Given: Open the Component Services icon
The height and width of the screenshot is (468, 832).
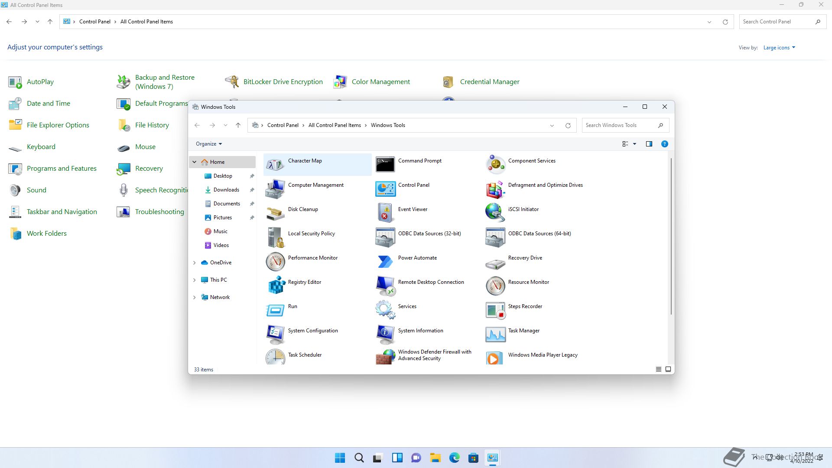Looking at the screenshot, I should point(495,165).
